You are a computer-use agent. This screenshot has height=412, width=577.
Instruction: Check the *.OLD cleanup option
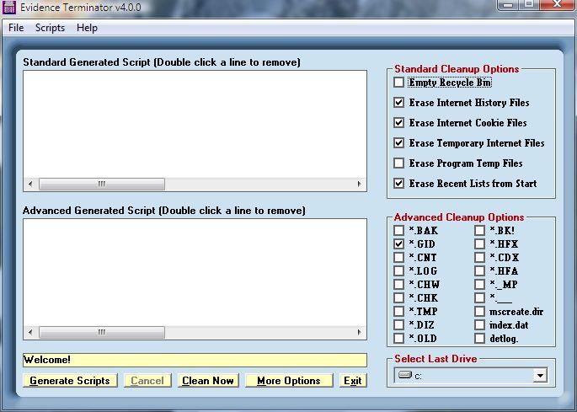click(399, 339)
